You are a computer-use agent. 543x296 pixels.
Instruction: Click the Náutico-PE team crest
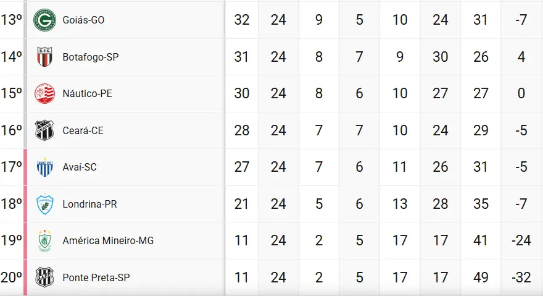(x=44, y=94)
